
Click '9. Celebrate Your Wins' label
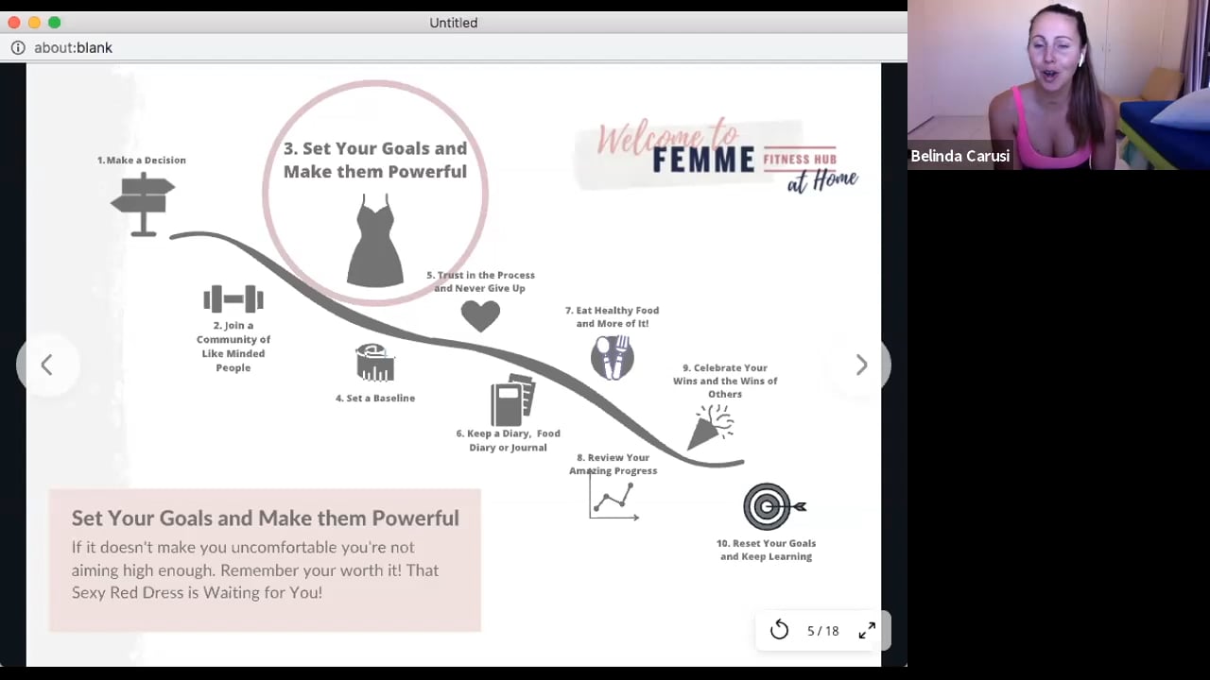coord(725,381)
